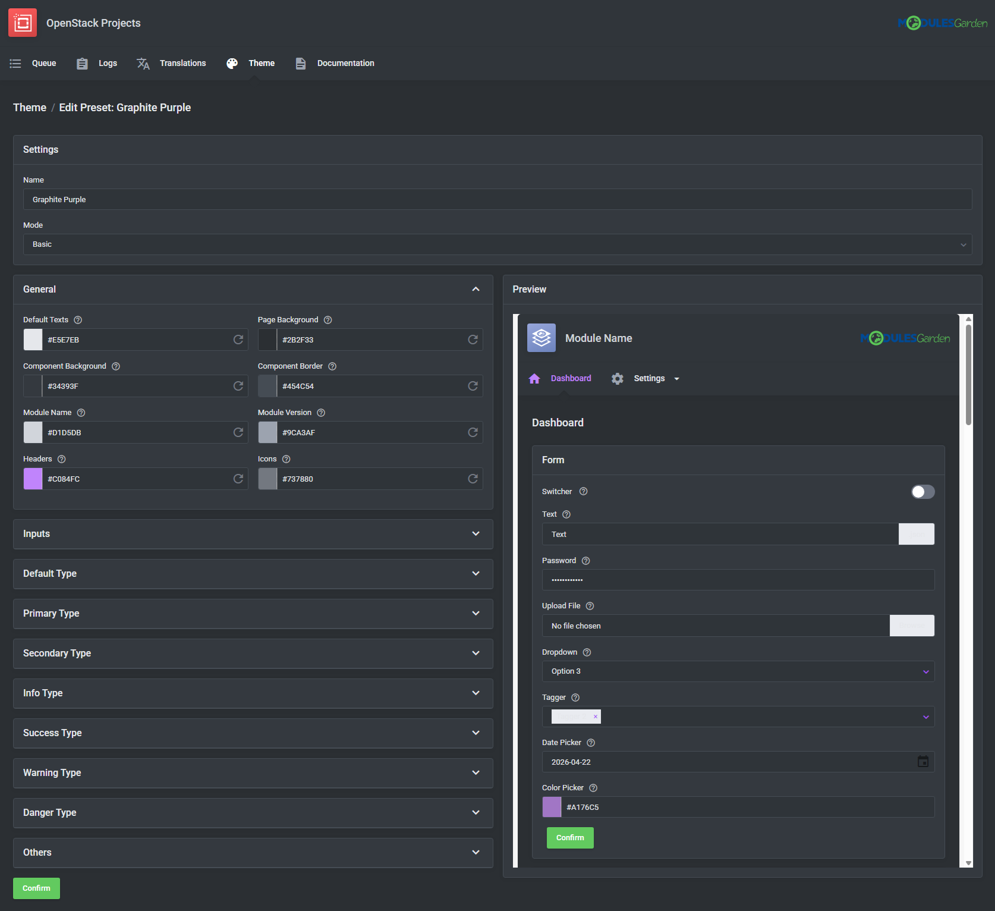Click the Default Texts help icon
This screenshot has height=911, width=995.
point(78,319)
